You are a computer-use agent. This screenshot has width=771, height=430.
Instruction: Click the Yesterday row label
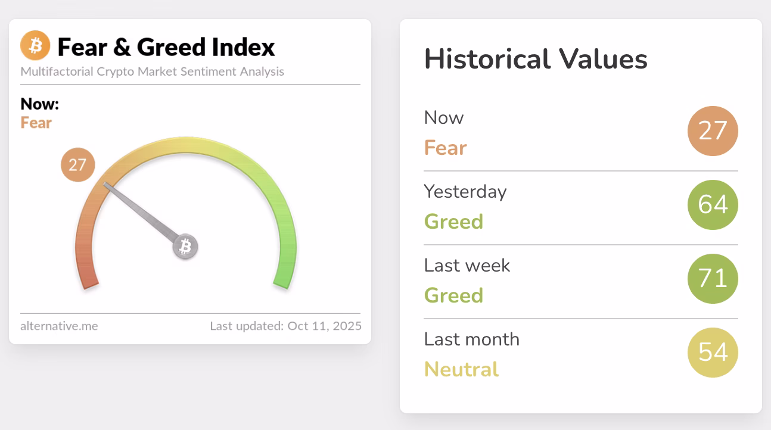pyautogui.click(x=465, y=191)
